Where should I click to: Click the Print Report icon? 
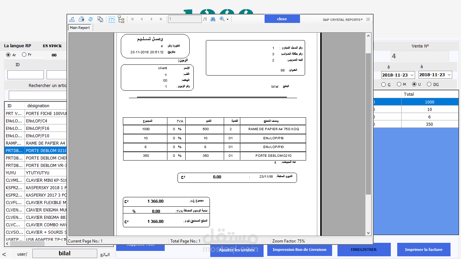[x=81, y=19]
